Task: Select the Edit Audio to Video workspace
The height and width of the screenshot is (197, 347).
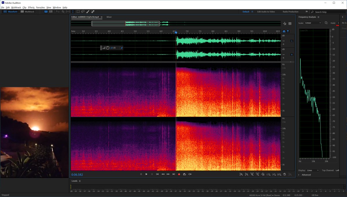Action: click(x=266, y=12)
